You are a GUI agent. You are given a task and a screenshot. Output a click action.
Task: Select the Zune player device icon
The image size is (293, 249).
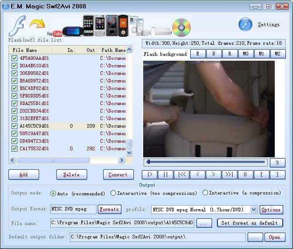click(112, 26)
